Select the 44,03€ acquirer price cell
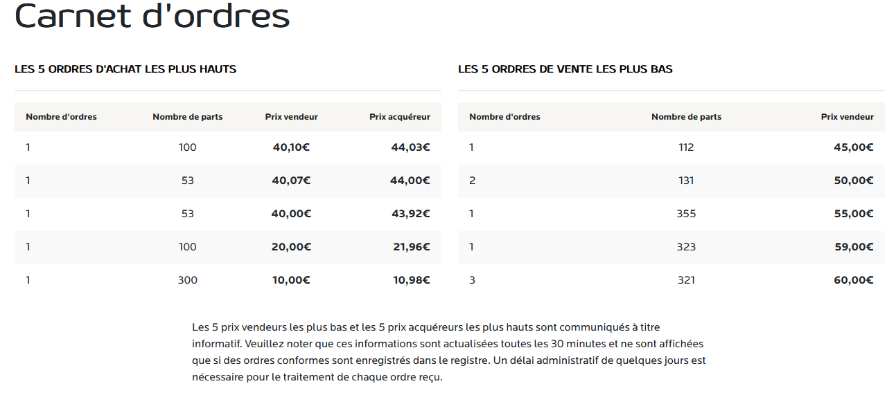This screenshot has height=395, width=887. (x=411, y=147)
